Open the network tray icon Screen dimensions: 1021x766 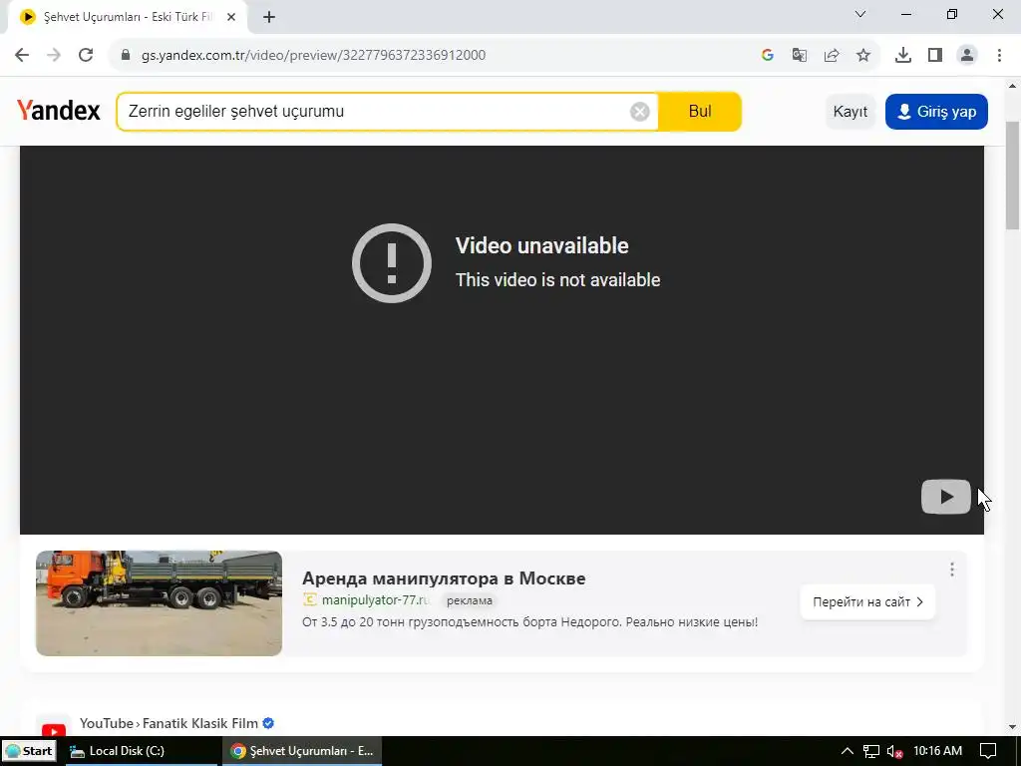tap(871, 752)
